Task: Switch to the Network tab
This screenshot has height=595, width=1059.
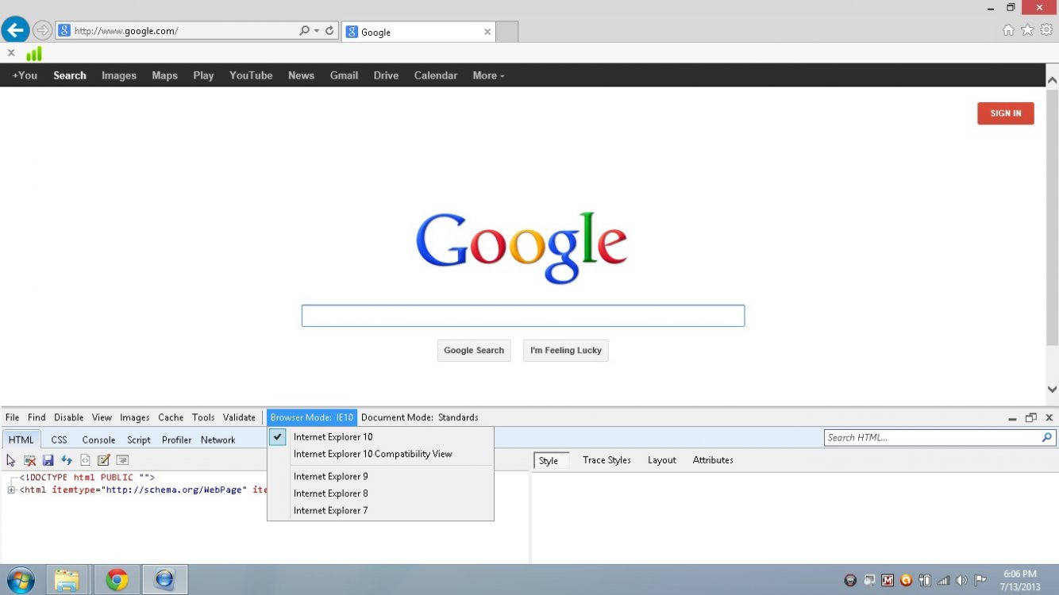Action: 218,440
